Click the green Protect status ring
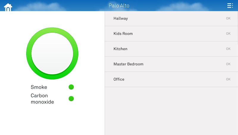Viewport: 238px width, 135px height. [52, 54]
